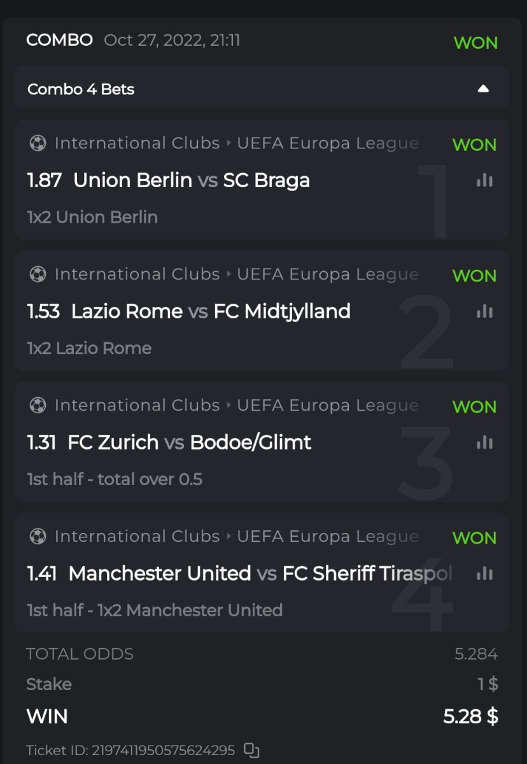
Task: Click the 1x2 Union Berlin selection
Action: coord(92,217)
